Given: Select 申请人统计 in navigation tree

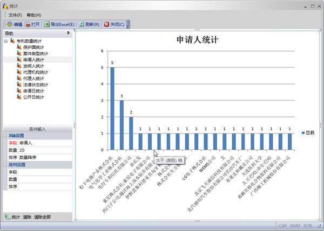Looking at the screenshot, I should pos(33,60).
